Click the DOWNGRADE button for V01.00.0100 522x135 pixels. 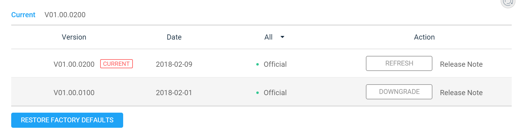point(399,92)
